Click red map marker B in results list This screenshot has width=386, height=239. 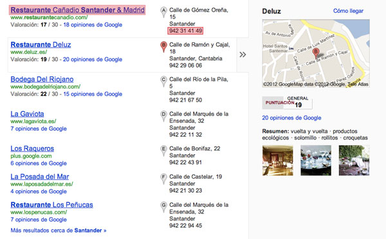(163, 47)
